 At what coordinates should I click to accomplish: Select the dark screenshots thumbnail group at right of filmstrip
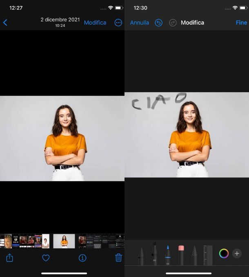pos(101,241)
